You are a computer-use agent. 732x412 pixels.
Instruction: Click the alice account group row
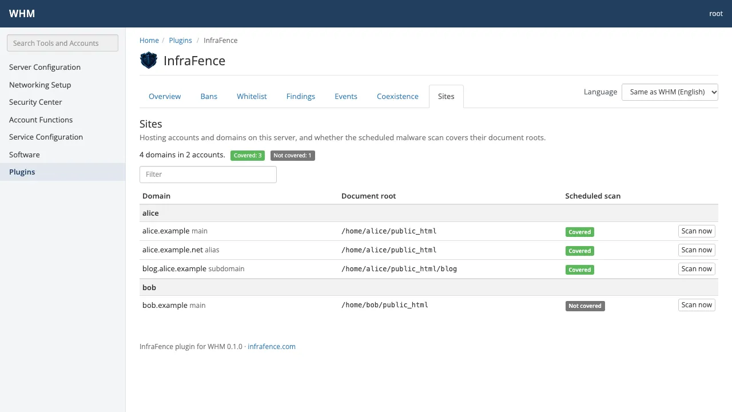click(429, 213)
